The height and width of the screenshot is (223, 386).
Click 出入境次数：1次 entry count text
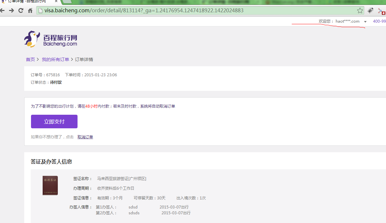(x=191, y=198)
